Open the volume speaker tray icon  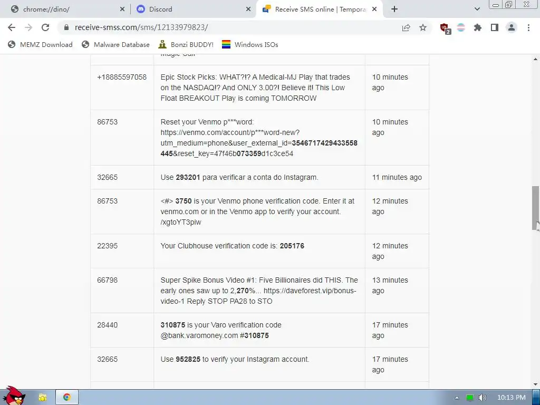pos(483,398)
